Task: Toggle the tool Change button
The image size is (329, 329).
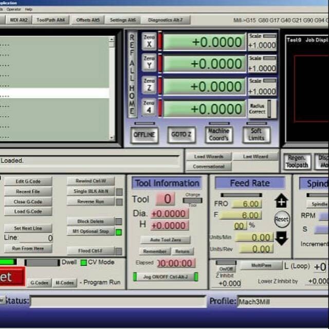Action: (192, 200)
